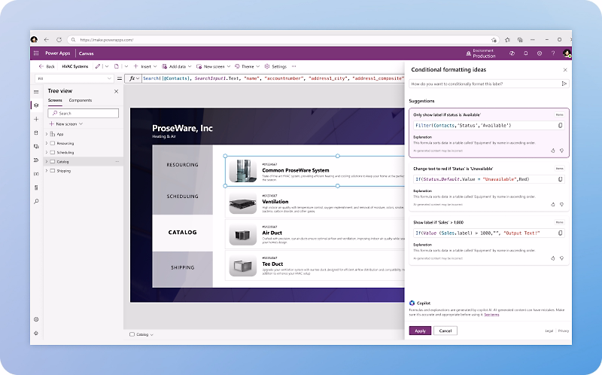This screenshot has height=375, width=602.
Task: Open the property selector dropdown showing Fill
Action: 74,78
